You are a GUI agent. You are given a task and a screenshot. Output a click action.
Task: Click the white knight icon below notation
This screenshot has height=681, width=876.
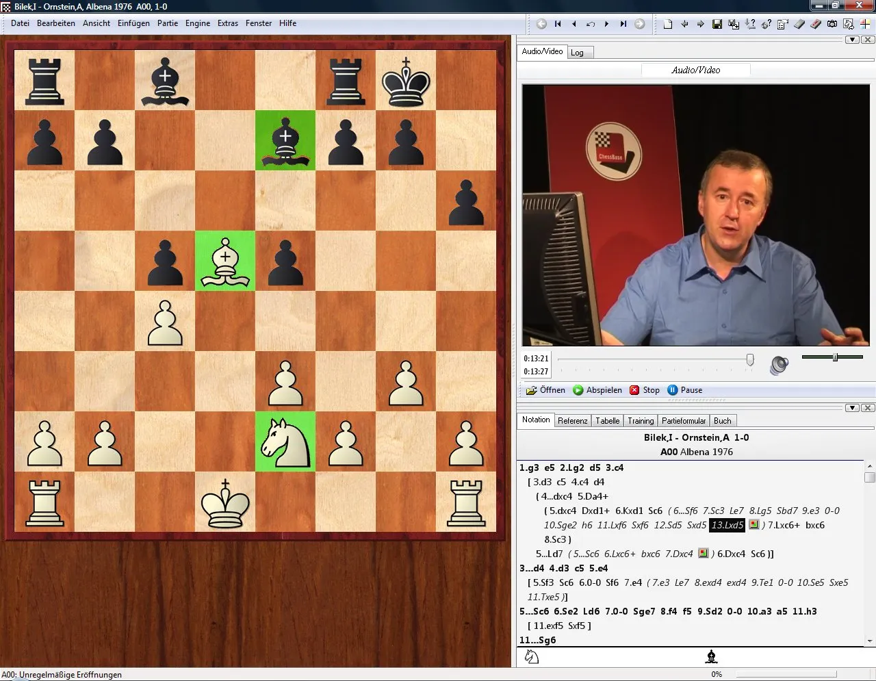532,657
